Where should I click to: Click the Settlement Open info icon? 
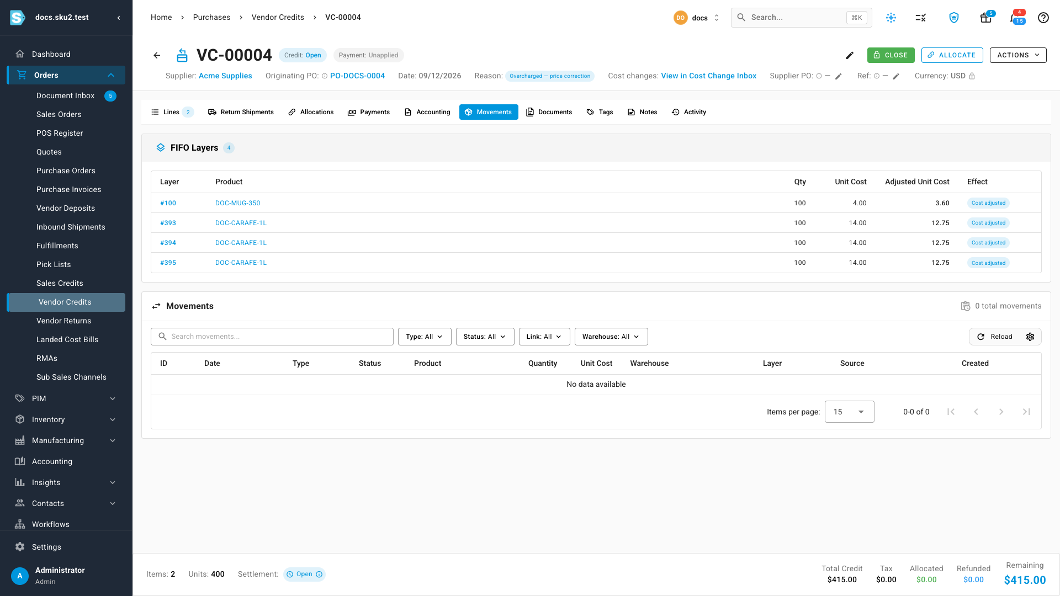pyautogui.click(x=319, y=574)
